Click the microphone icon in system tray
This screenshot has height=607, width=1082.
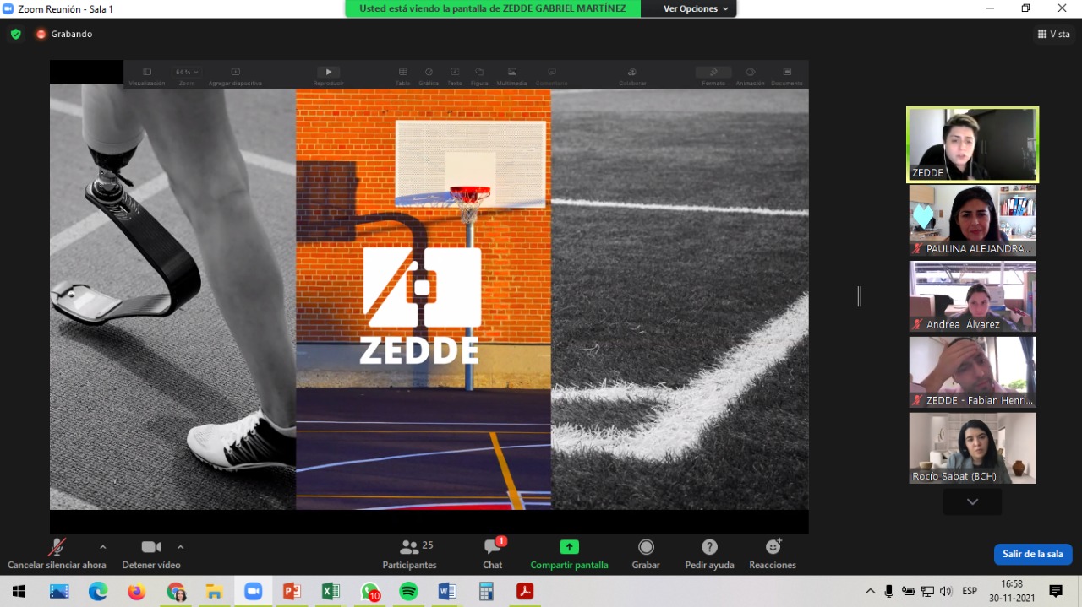[889, 591]
